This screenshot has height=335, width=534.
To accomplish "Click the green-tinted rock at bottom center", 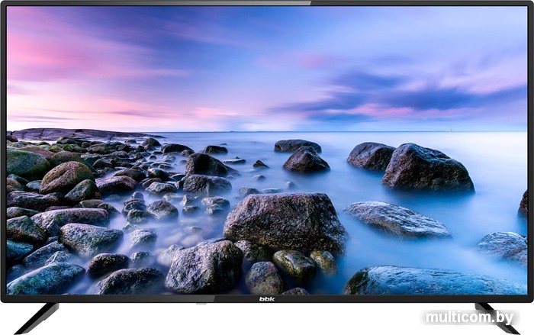I will 294,263.
